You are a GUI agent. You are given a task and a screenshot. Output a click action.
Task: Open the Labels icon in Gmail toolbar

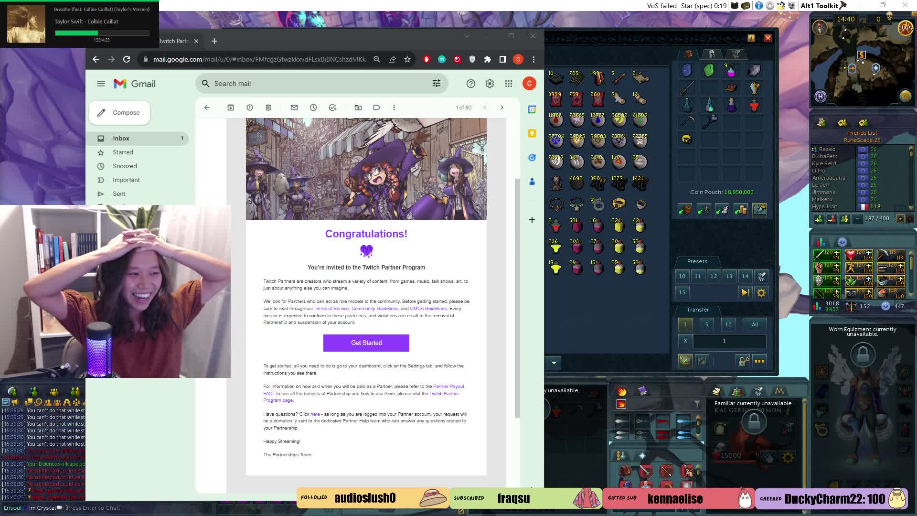click(377, 107)
